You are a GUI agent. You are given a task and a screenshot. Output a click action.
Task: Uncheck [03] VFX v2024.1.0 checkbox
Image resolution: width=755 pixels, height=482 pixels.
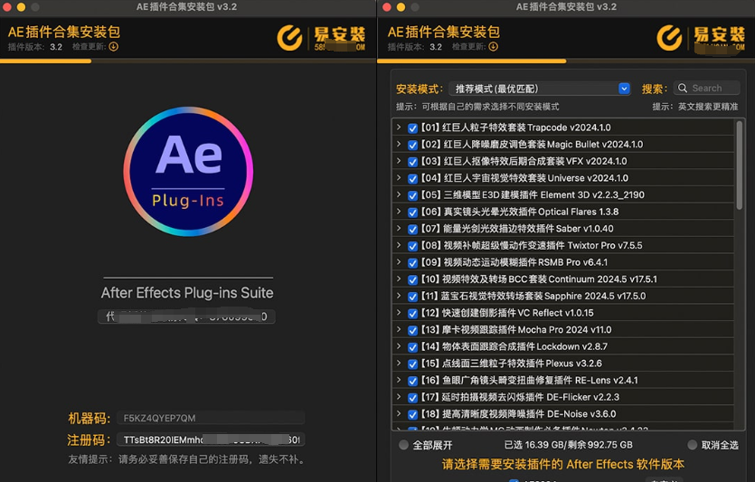tap(412, 162)
